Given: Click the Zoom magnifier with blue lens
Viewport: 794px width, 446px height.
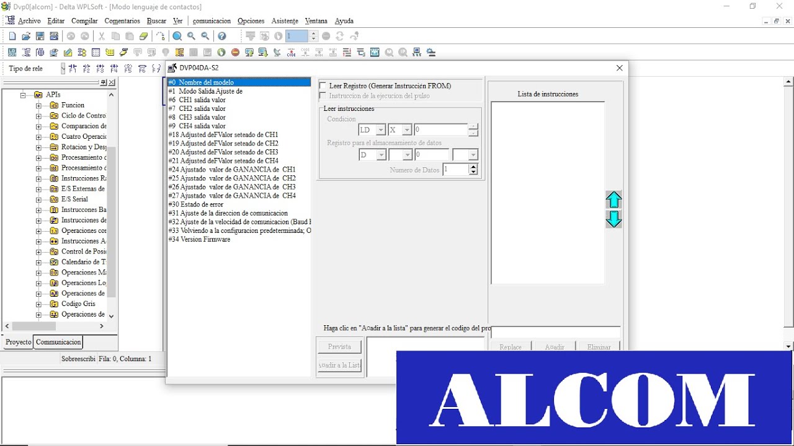Looking at the screenshot, I should pyautogui.click(x=177, y=37).
